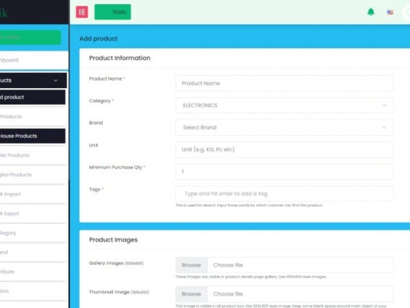The height and width of the screenshot is (308, 410).
Task: Open the Select Brand dropdown
Action: 284,127
